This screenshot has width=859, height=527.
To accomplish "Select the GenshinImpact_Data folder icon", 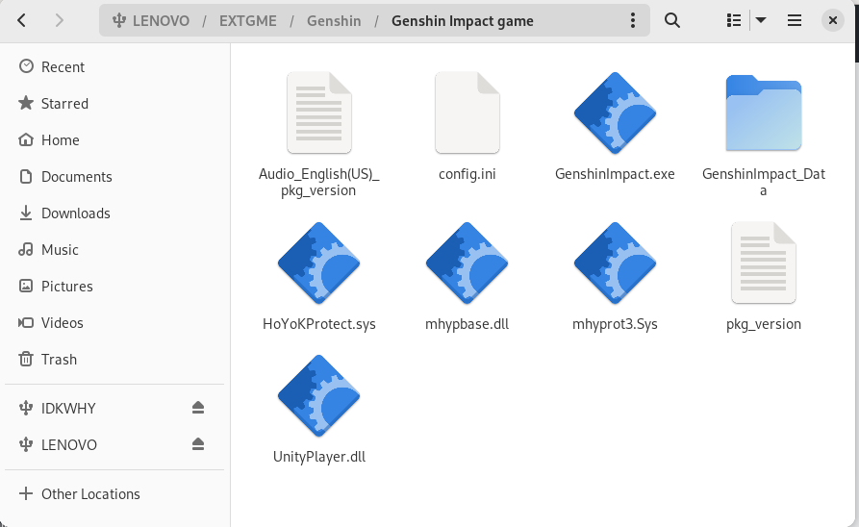I will click(764, 113).
